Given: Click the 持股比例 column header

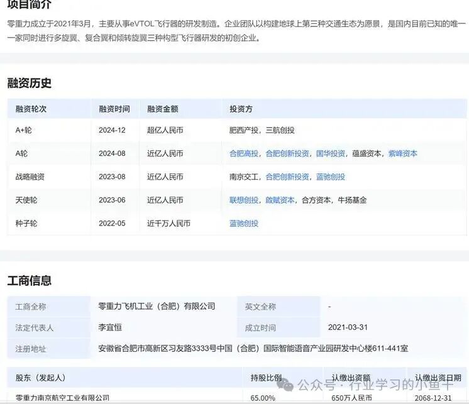Looking at the screenshot, I should pos(266,378).
